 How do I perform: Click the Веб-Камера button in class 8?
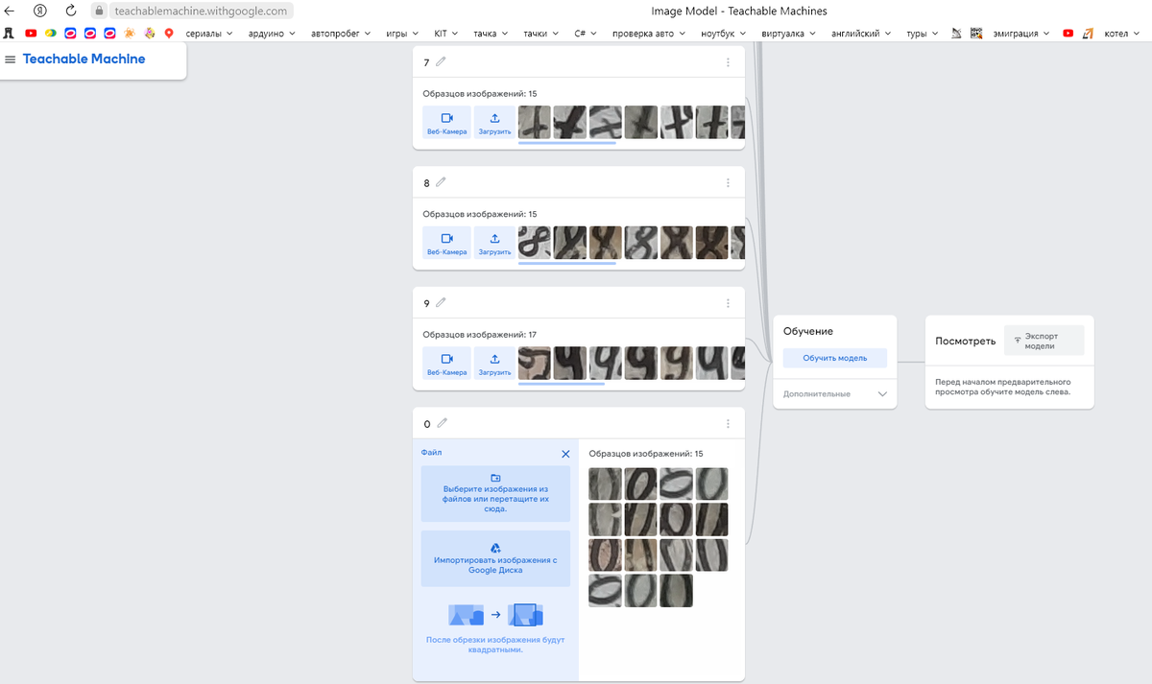pos(447,243)
